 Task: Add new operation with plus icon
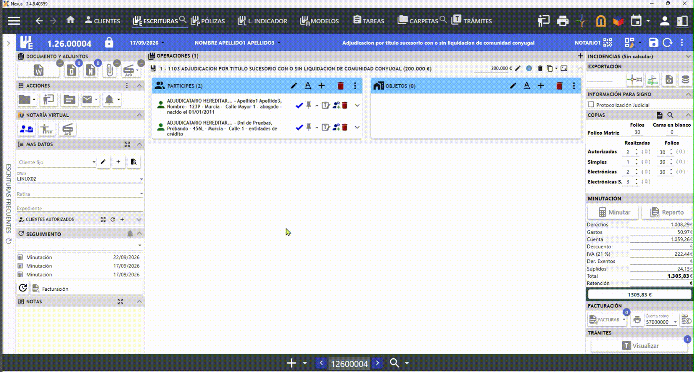coord(580,56)
